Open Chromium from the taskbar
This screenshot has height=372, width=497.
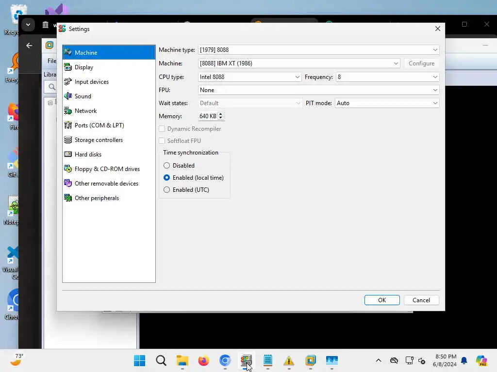pyautogui.click(x=225, y=360)
